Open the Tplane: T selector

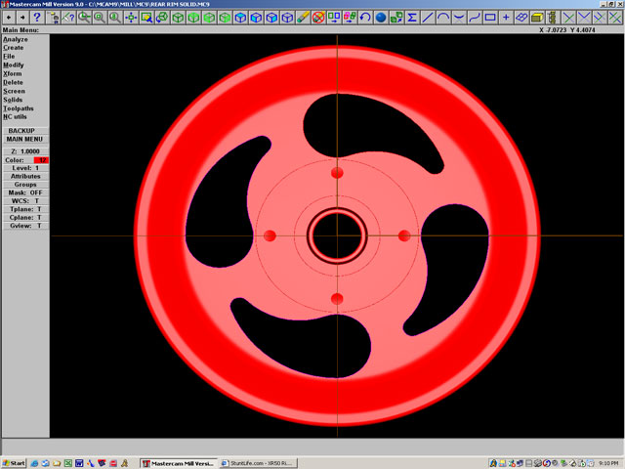click(x=24, y=209)
